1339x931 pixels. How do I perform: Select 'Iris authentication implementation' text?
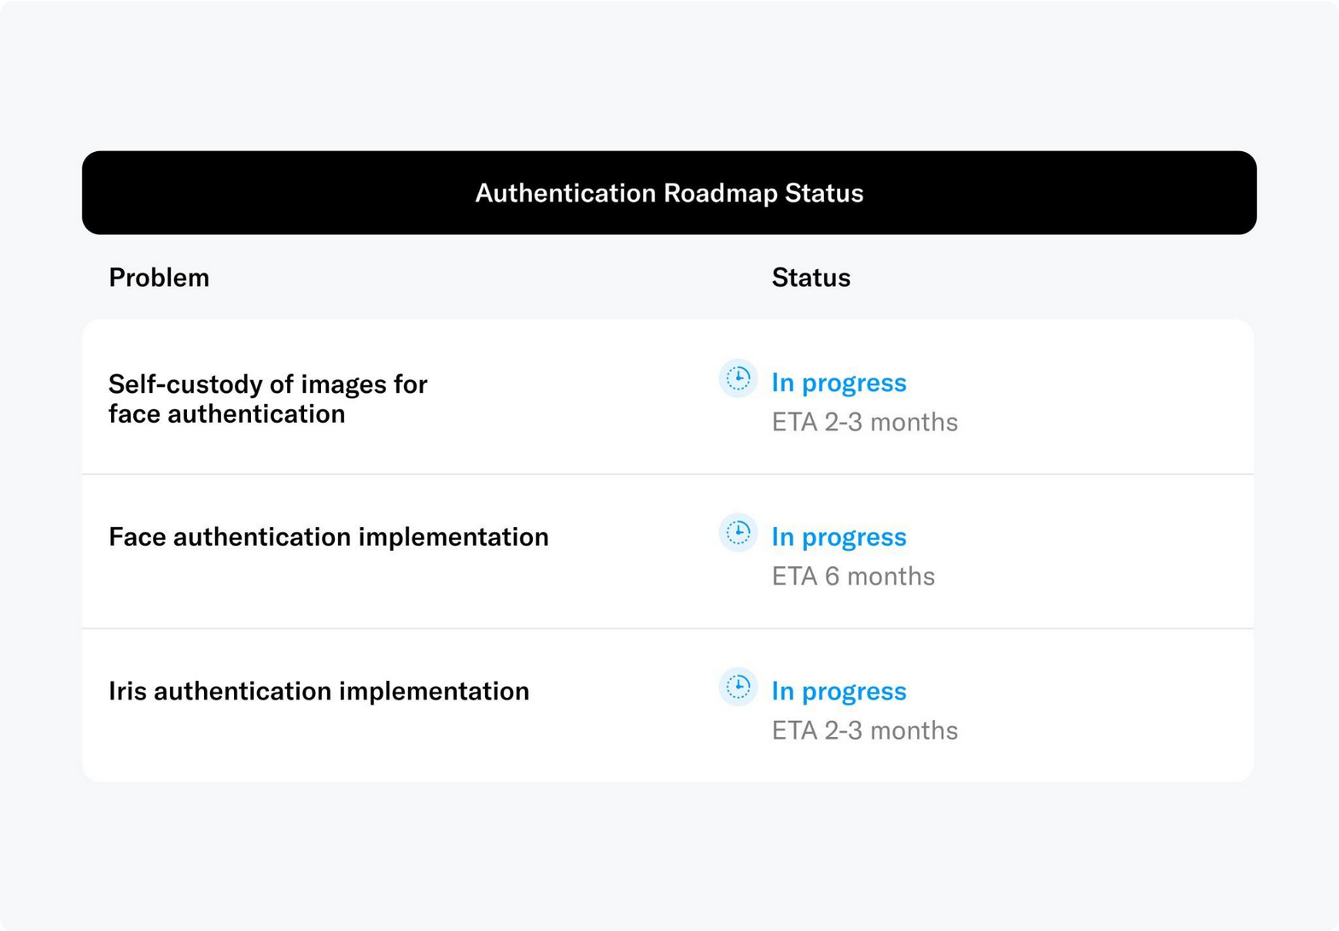pyautogui.click(x=319, y=691)
